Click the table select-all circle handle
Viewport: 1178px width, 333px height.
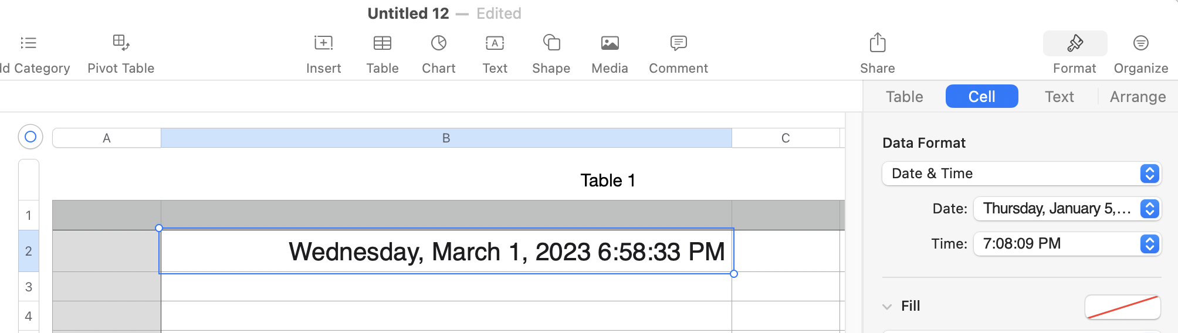coord(31,137)
